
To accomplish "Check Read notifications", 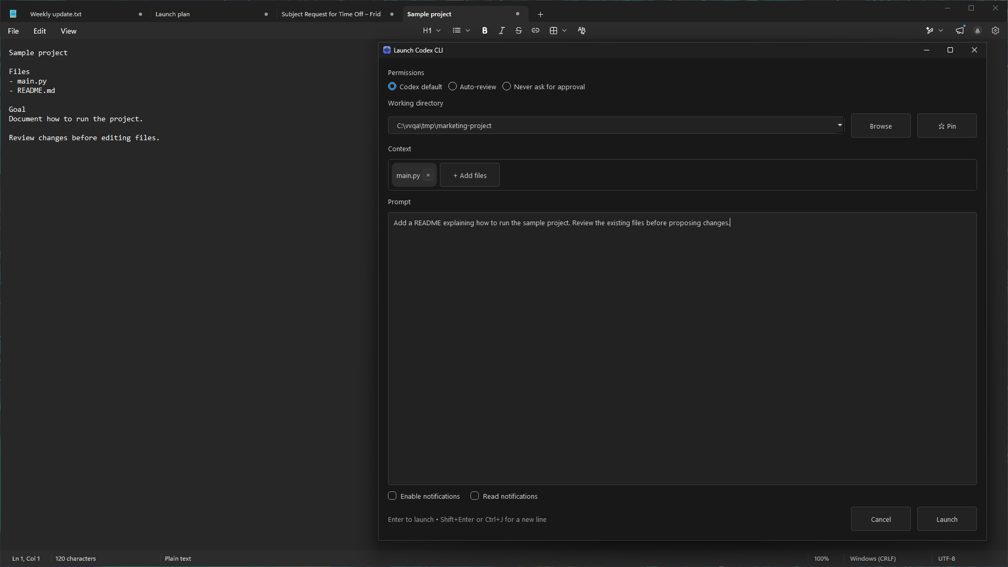I will tap(504, 496).
